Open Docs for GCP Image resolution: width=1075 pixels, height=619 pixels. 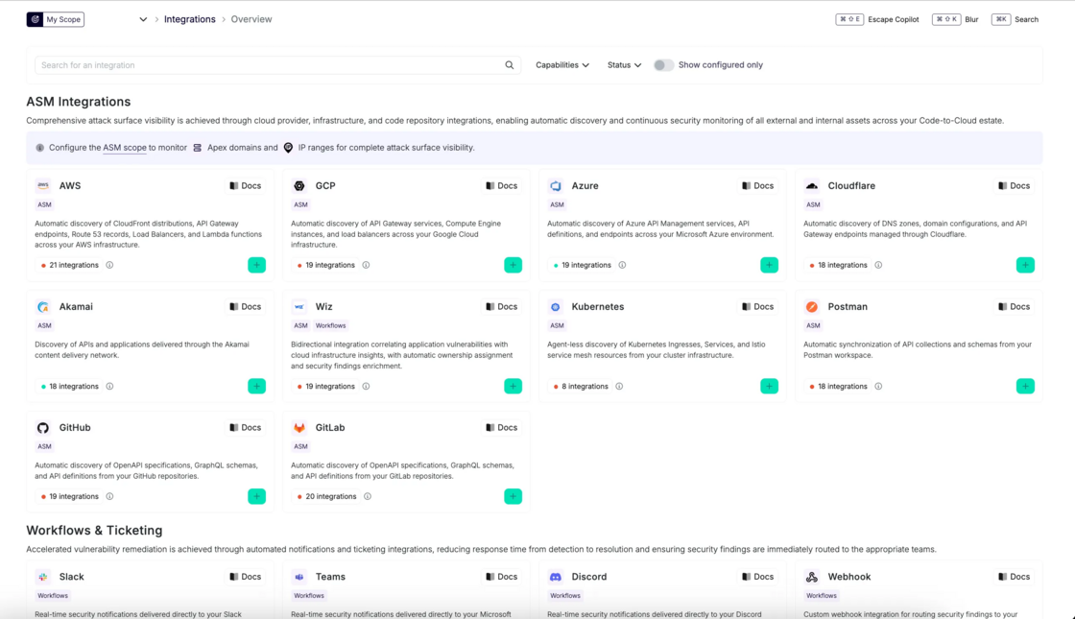[501, 186]
